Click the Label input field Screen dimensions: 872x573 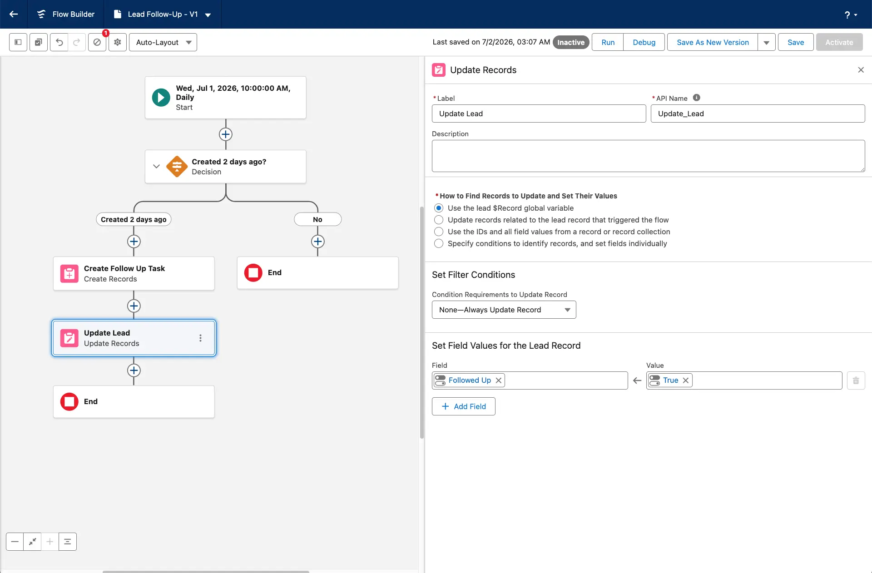click(539, 114)
